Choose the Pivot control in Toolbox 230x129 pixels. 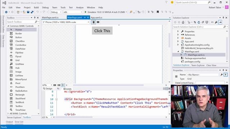click(x=22, y=83)
